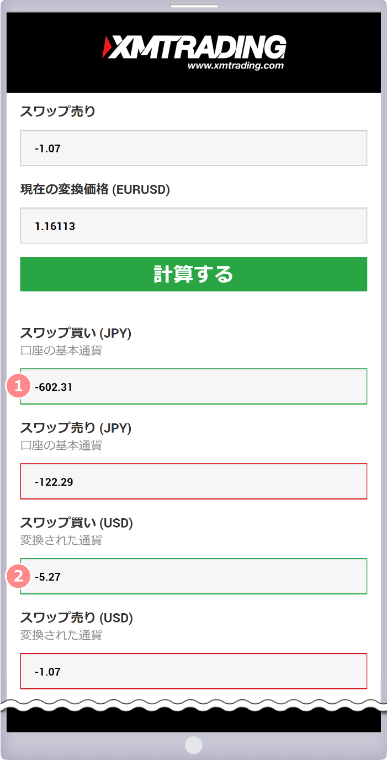Select the 口座の基本通貨 caption under スワップ買い (JPY)
387x760 pixels.
pyautogui.click(x=56, y=349)
